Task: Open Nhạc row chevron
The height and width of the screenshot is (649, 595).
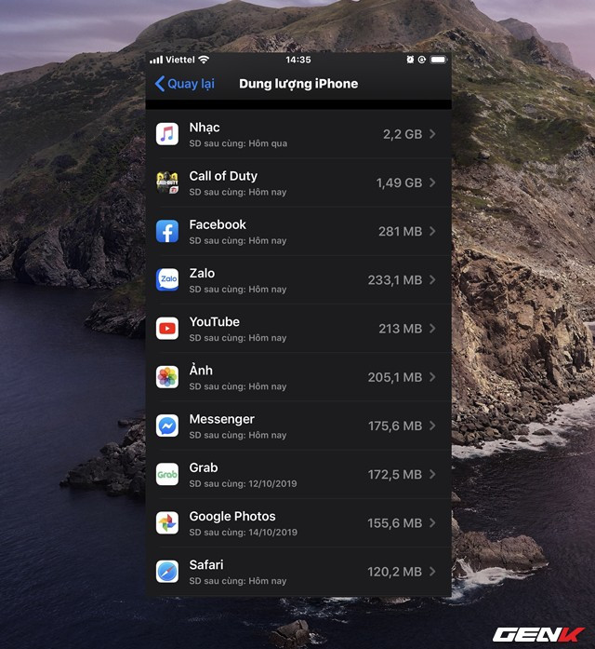Action: pos(432,134)
